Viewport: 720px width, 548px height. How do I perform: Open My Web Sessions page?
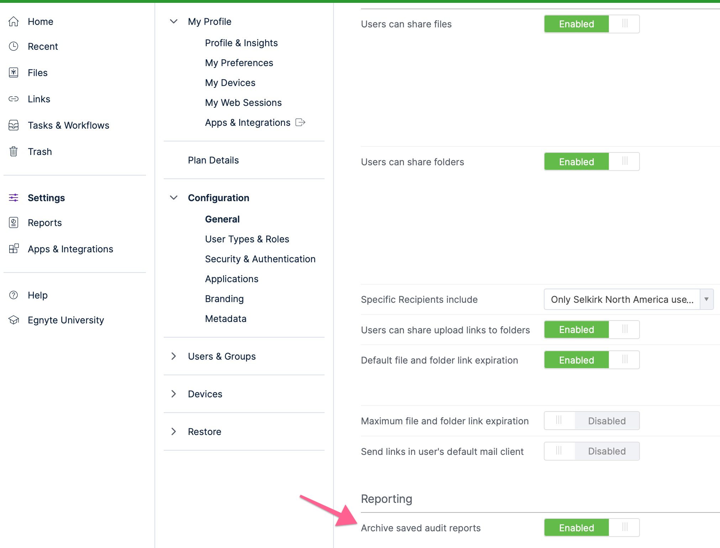click(x=243, y=103)
